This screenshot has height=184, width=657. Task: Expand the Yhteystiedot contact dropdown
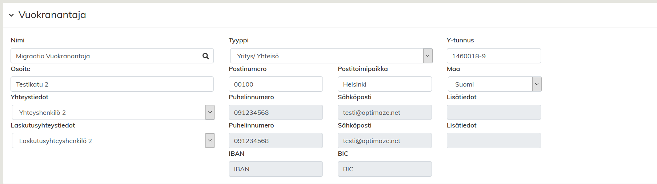point(210,112)
